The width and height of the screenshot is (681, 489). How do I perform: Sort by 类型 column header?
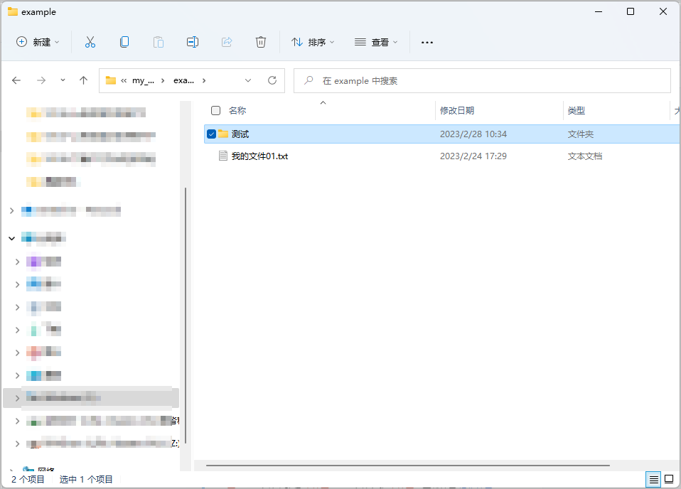click(x=577, y=111)
